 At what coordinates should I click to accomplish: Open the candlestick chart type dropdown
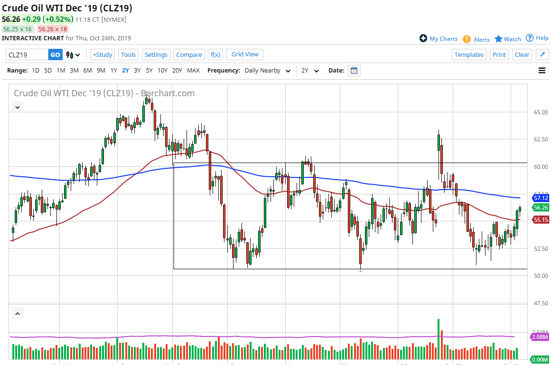click(73, 55)
